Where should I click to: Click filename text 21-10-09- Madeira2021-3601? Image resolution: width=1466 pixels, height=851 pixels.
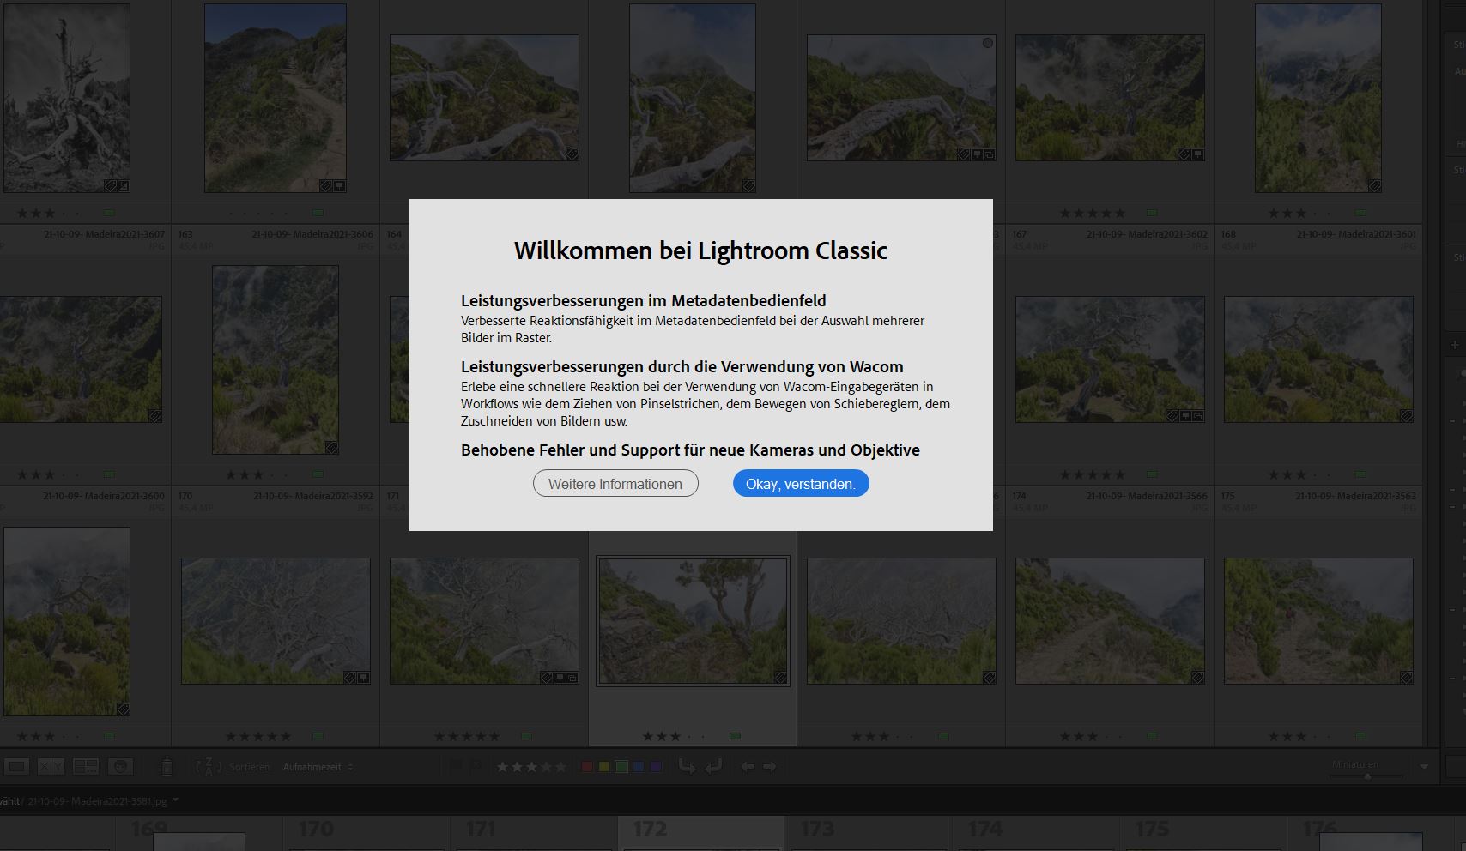coord(1356,234)
